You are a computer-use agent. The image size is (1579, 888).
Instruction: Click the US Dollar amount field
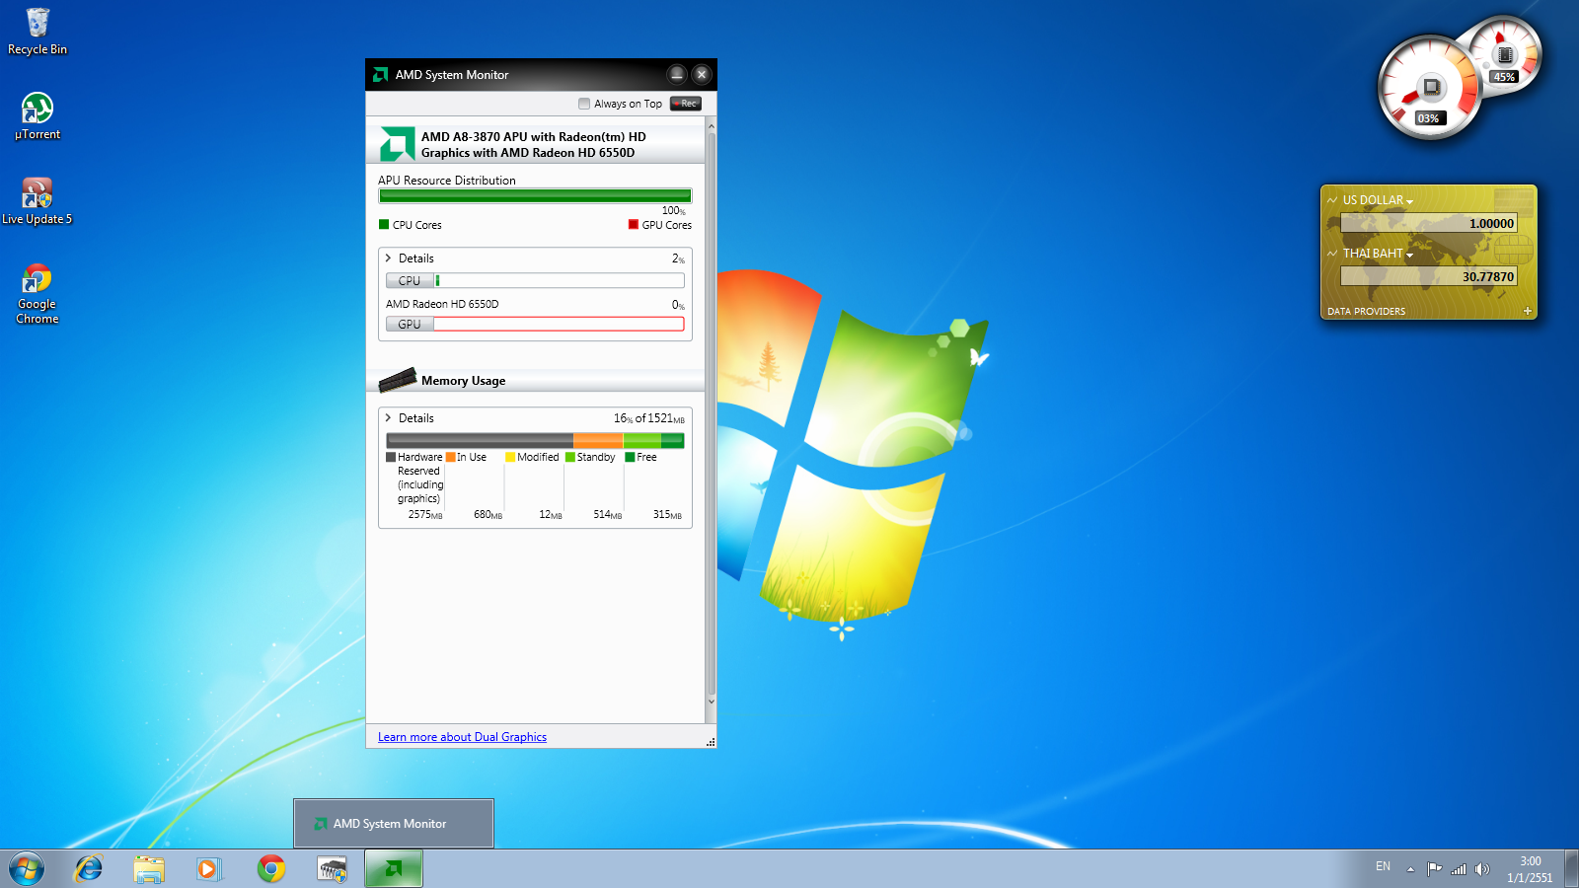(x=1428, y=224)
